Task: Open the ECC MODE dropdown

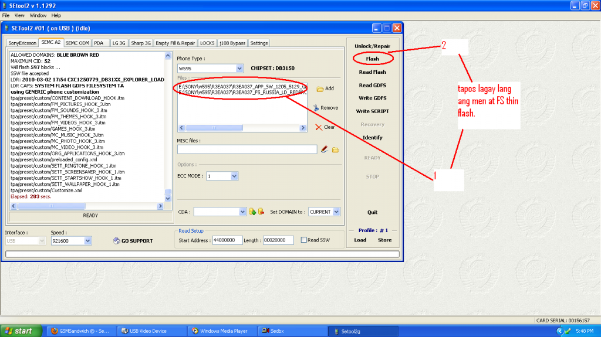Action: 234,176
